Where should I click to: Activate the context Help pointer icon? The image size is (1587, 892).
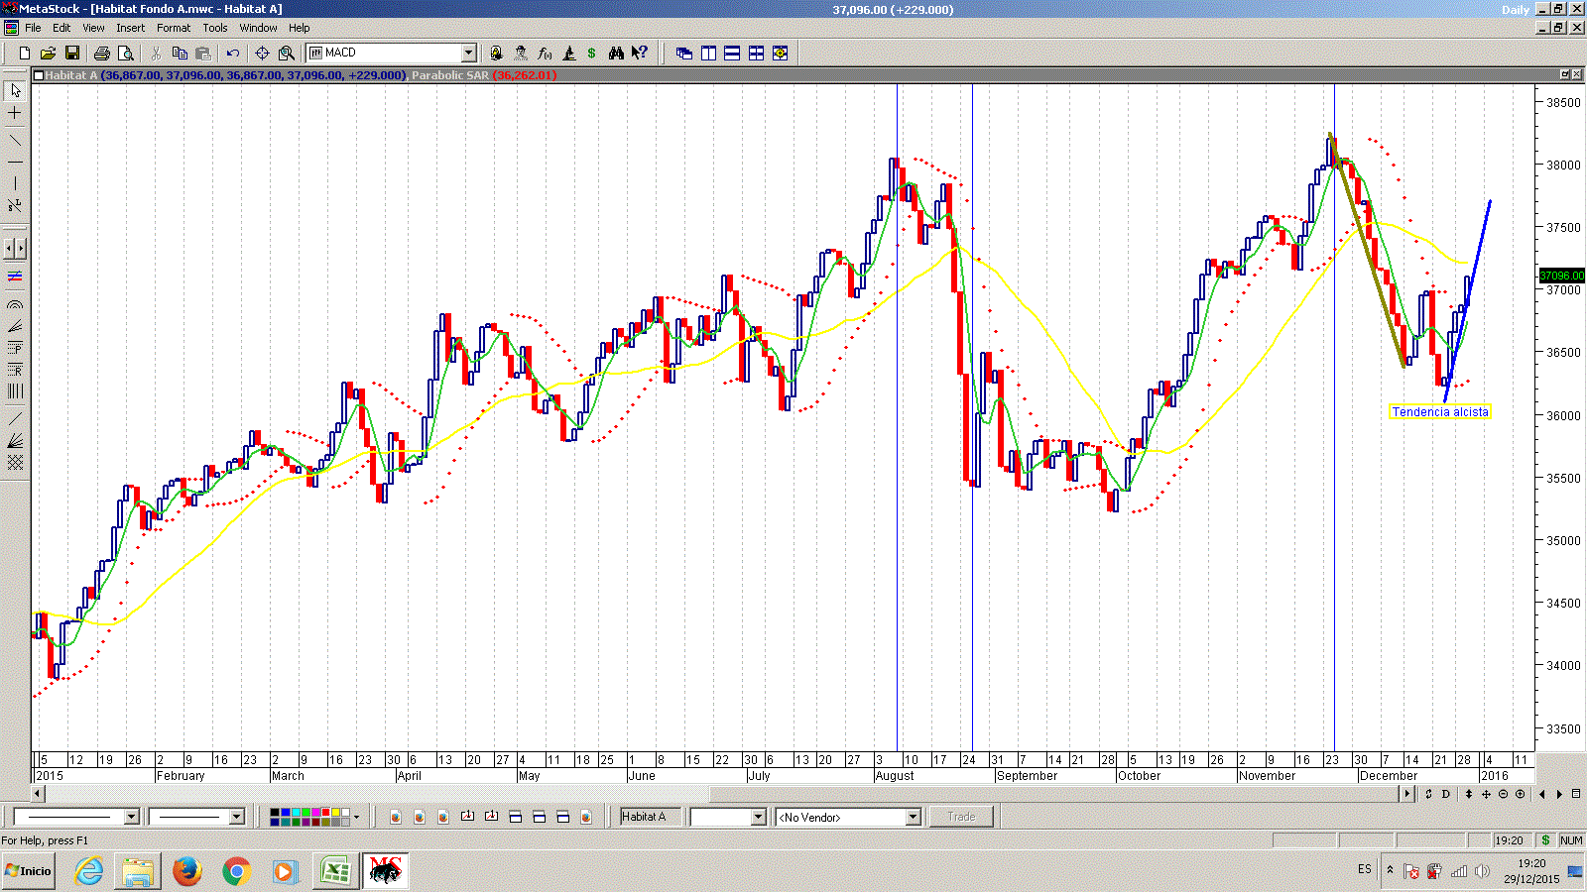tap(640, 53)
